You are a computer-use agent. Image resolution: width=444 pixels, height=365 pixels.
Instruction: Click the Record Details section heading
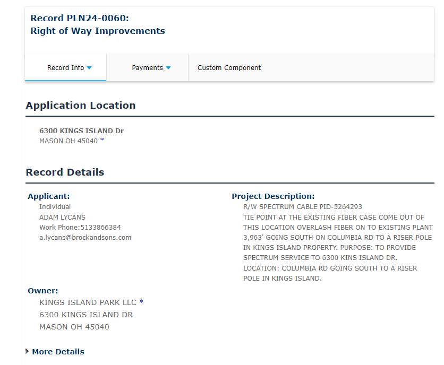(x=65, y=172)
